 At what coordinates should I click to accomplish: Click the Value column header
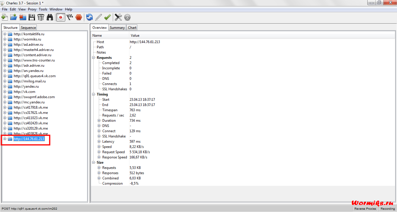coord(262,36)
